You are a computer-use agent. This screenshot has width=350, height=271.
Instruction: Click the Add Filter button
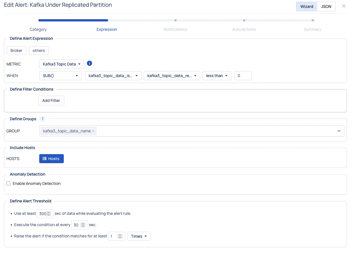51,100
